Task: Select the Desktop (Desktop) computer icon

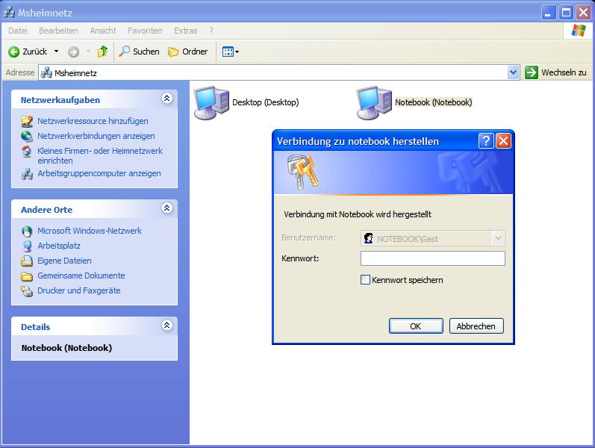Action: click(x=211, y=102)
